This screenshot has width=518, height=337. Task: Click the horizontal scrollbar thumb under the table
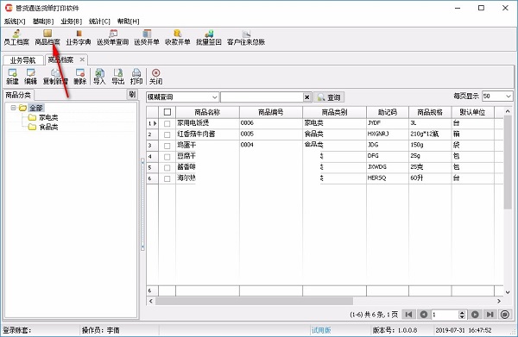(x=254, y=301)
